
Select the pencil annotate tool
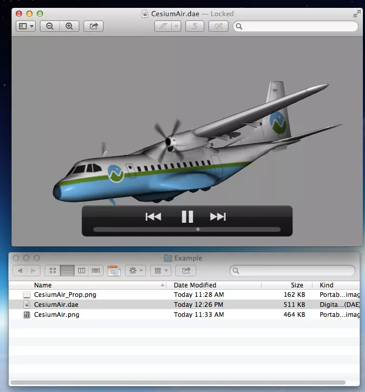pos(163,26)
